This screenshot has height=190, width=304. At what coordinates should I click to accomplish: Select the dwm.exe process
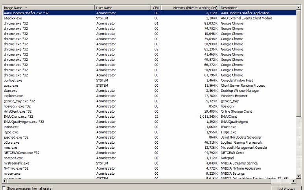coord(149,91)
